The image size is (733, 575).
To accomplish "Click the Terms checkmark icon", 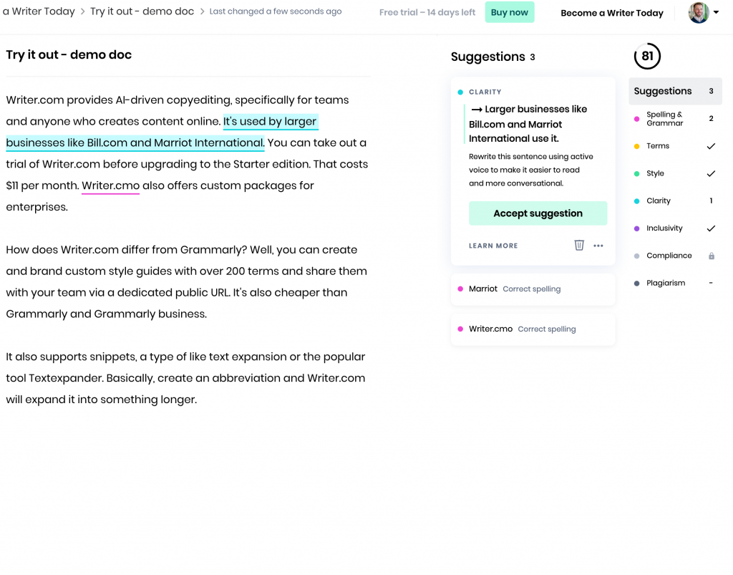I will (x=711, y=146).
